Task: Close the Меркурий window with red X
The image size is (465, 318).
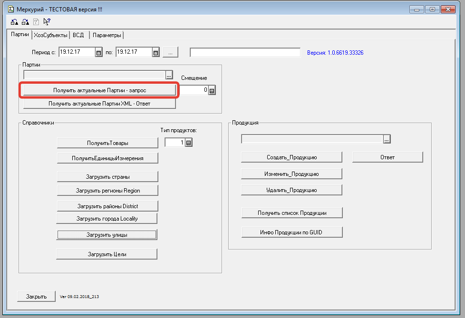Action: (448, 10)
